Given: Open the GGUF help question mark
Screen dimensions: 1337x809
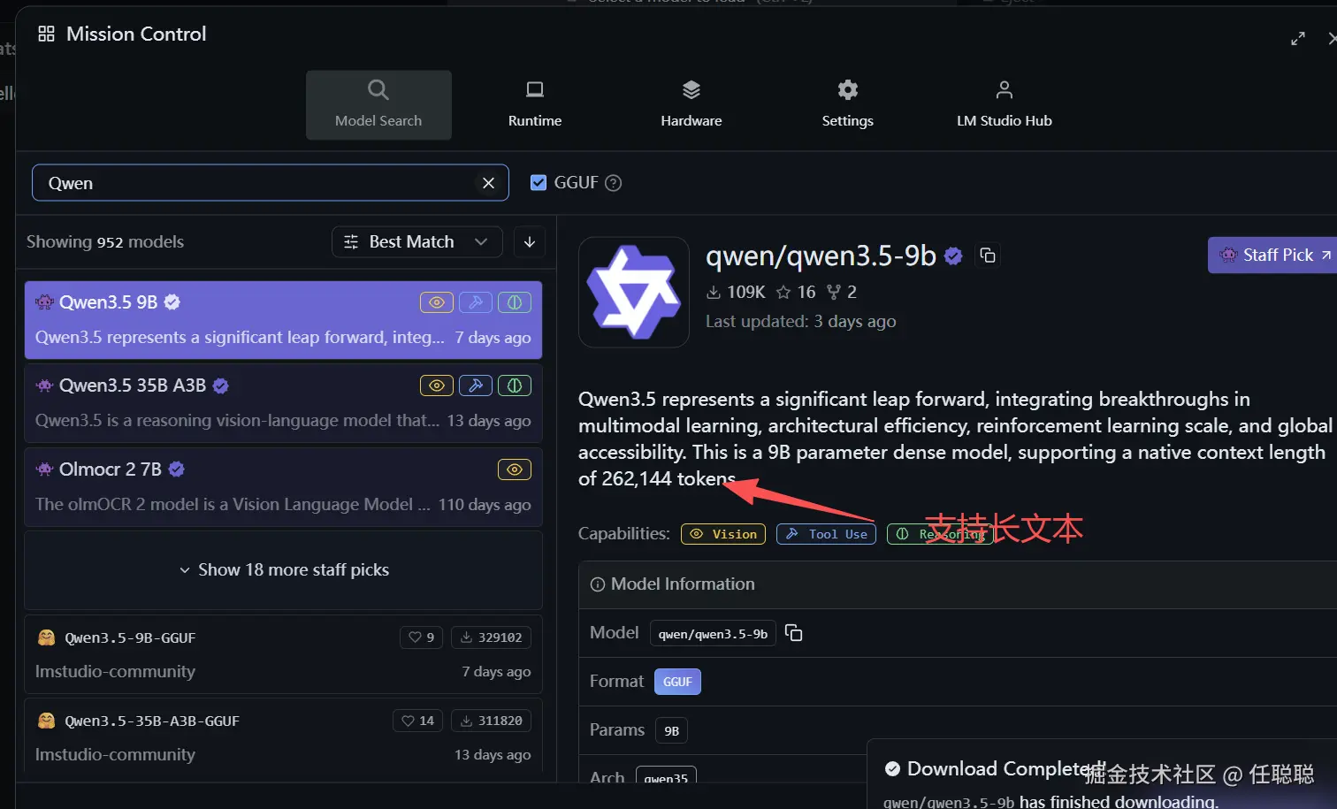Looking at the screenshot, I should pos(613,183).
